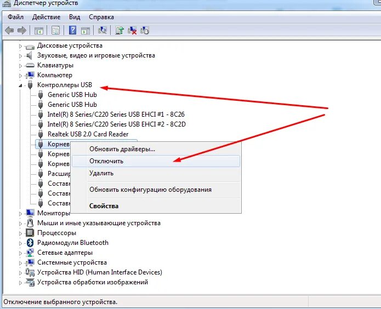This screenshot has height=309, width=381.
Task: Click the Properties sheet toolbar icon
Action: click(x=56, y=31)
